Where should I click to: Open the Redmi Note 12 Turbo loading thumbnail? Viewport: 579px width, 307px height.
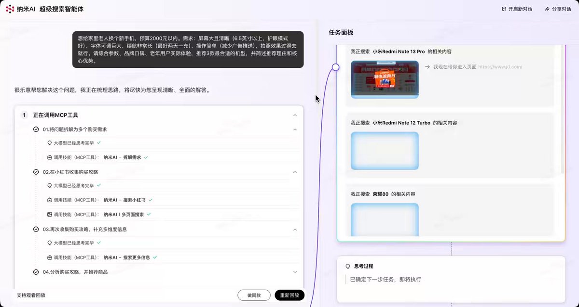click(x=385, y=151)
